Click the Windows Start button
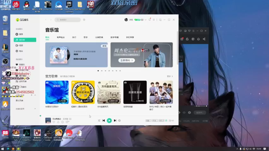Image resolution: width=269 pixels, height=151 pixels. pyautogui.click(x=2, y=149)
